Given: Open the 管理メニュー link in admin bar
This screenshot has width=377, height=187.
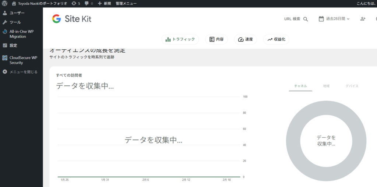Looking at the screenshot, I should pyautogui.click(x=126, y=3).
